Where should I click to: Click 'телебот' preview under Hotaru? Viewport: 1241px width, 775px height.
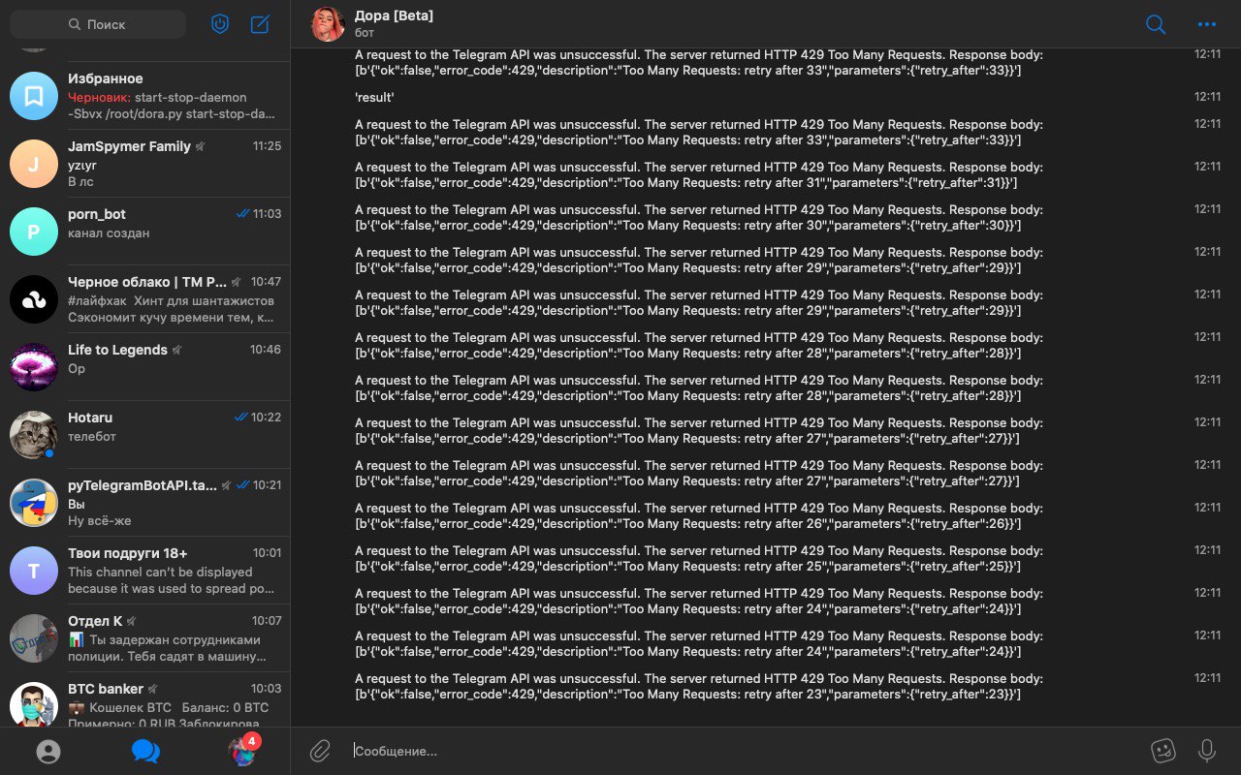(92, 437)
